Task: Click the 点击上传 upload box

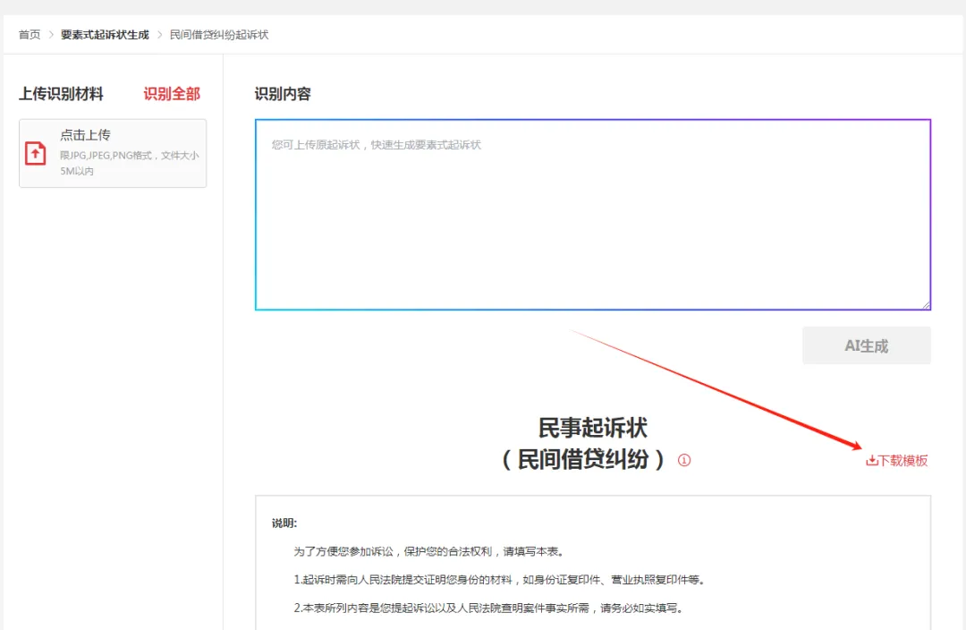Action: click(113, 154)
